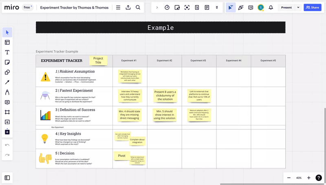Click the 43% zoom level
The height and width of the screenshot is (185, 326).
point(299,178)
